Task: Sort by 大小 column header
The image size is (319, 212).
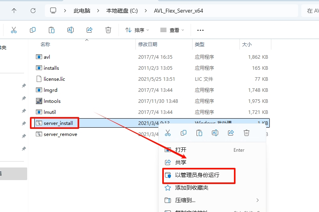Action: click(247, 44)
